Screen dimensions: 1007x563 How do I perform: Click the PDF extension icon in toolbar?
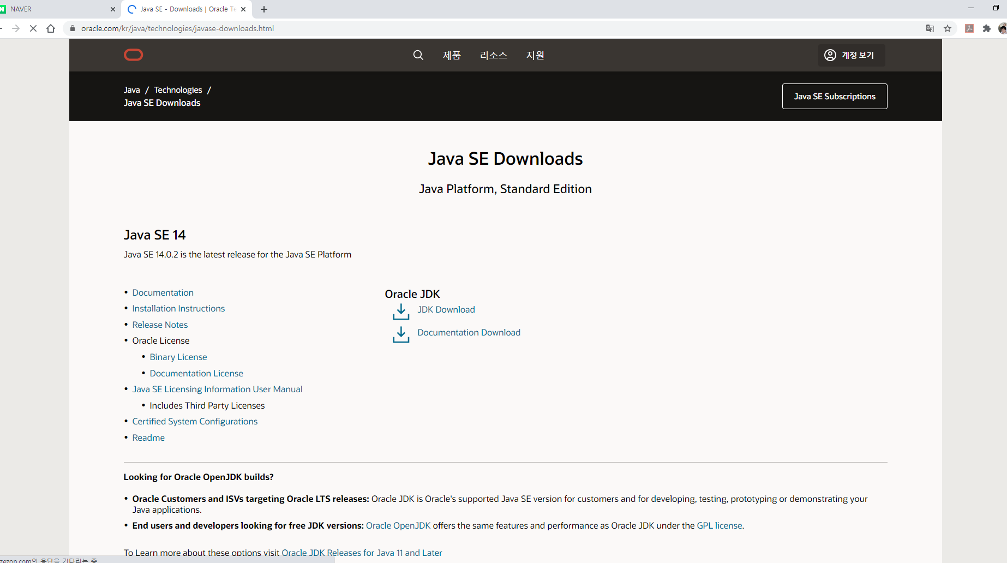969,28
